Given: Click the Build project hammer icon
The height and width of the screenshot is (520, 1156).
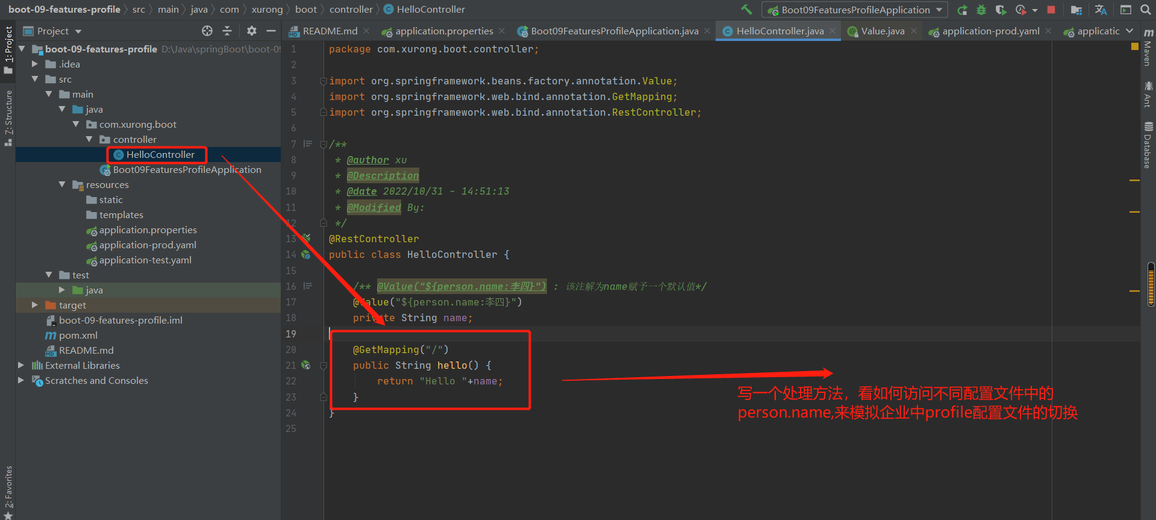Looking at the screenshot, I should pos(746,10).
